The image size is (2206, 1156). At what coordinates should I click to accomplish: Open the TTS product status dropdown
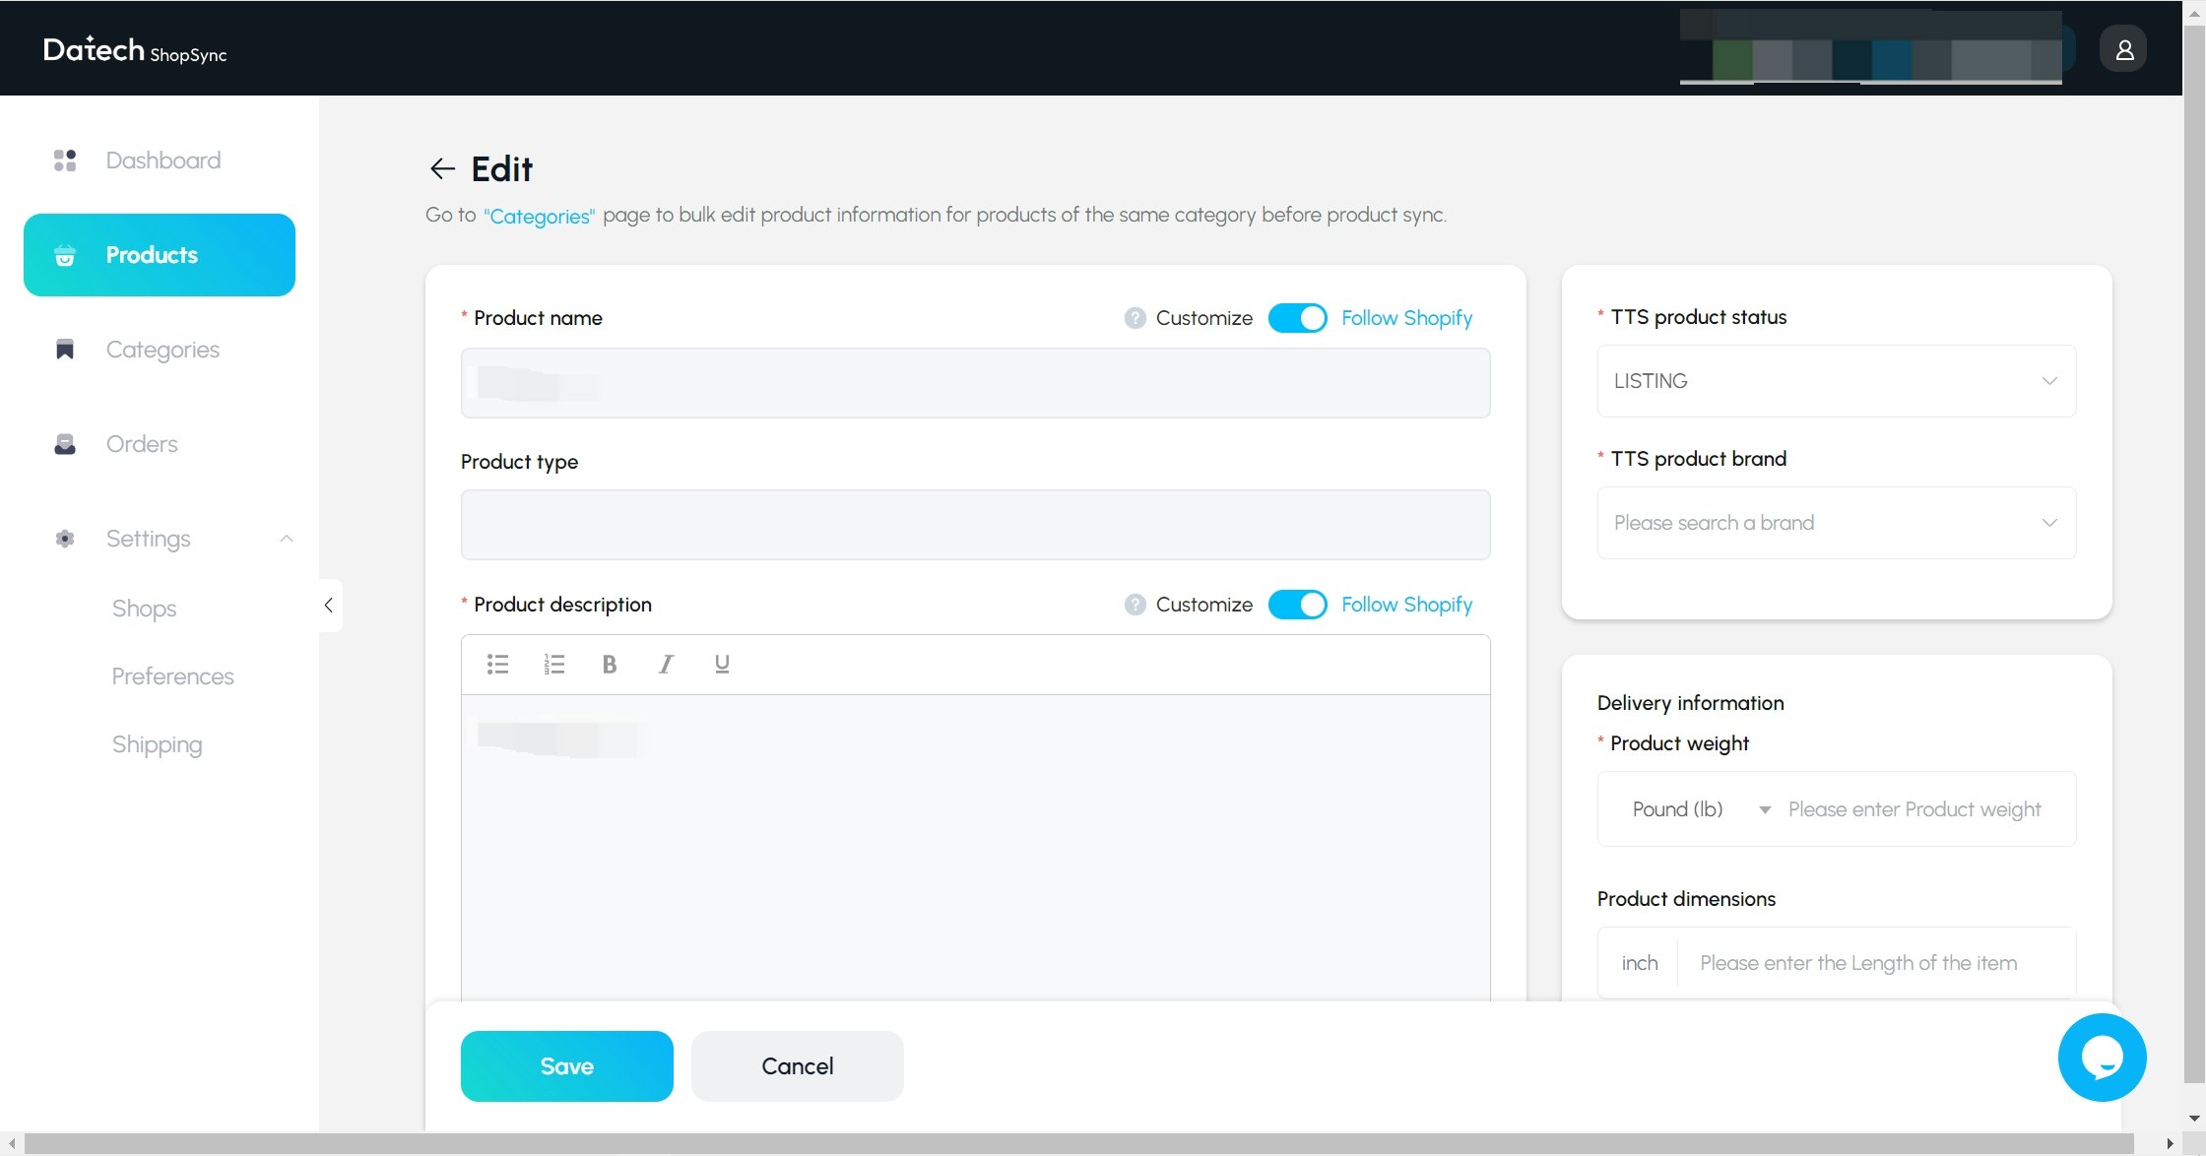point(1836,381)
